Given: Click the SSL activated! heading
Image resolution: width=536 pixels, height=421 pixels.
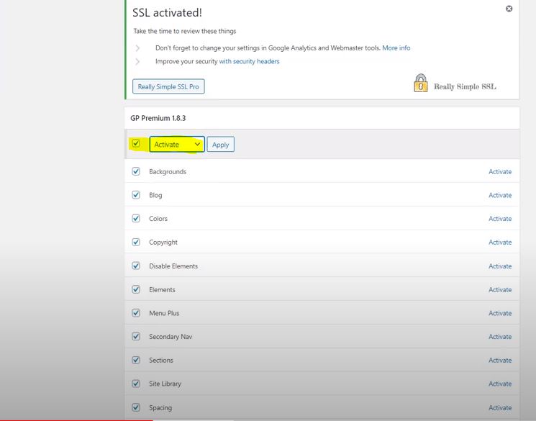Looking at the screenshot, I should pos(167,13).
